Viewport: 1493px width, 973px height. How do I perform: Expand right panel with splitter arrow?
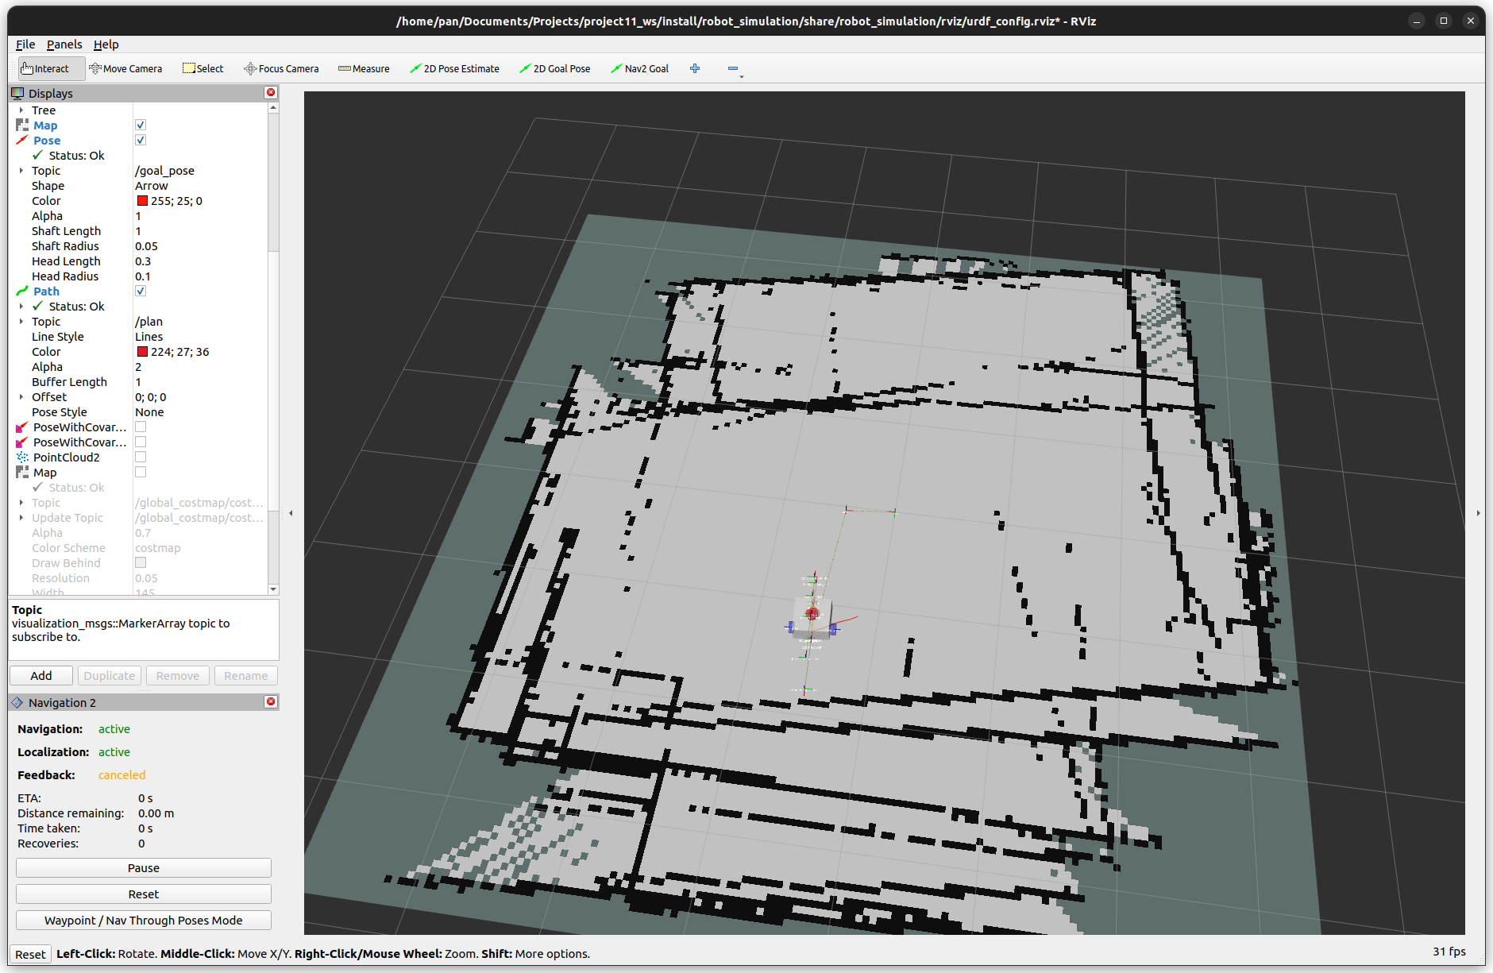[x=1478, y=513]
